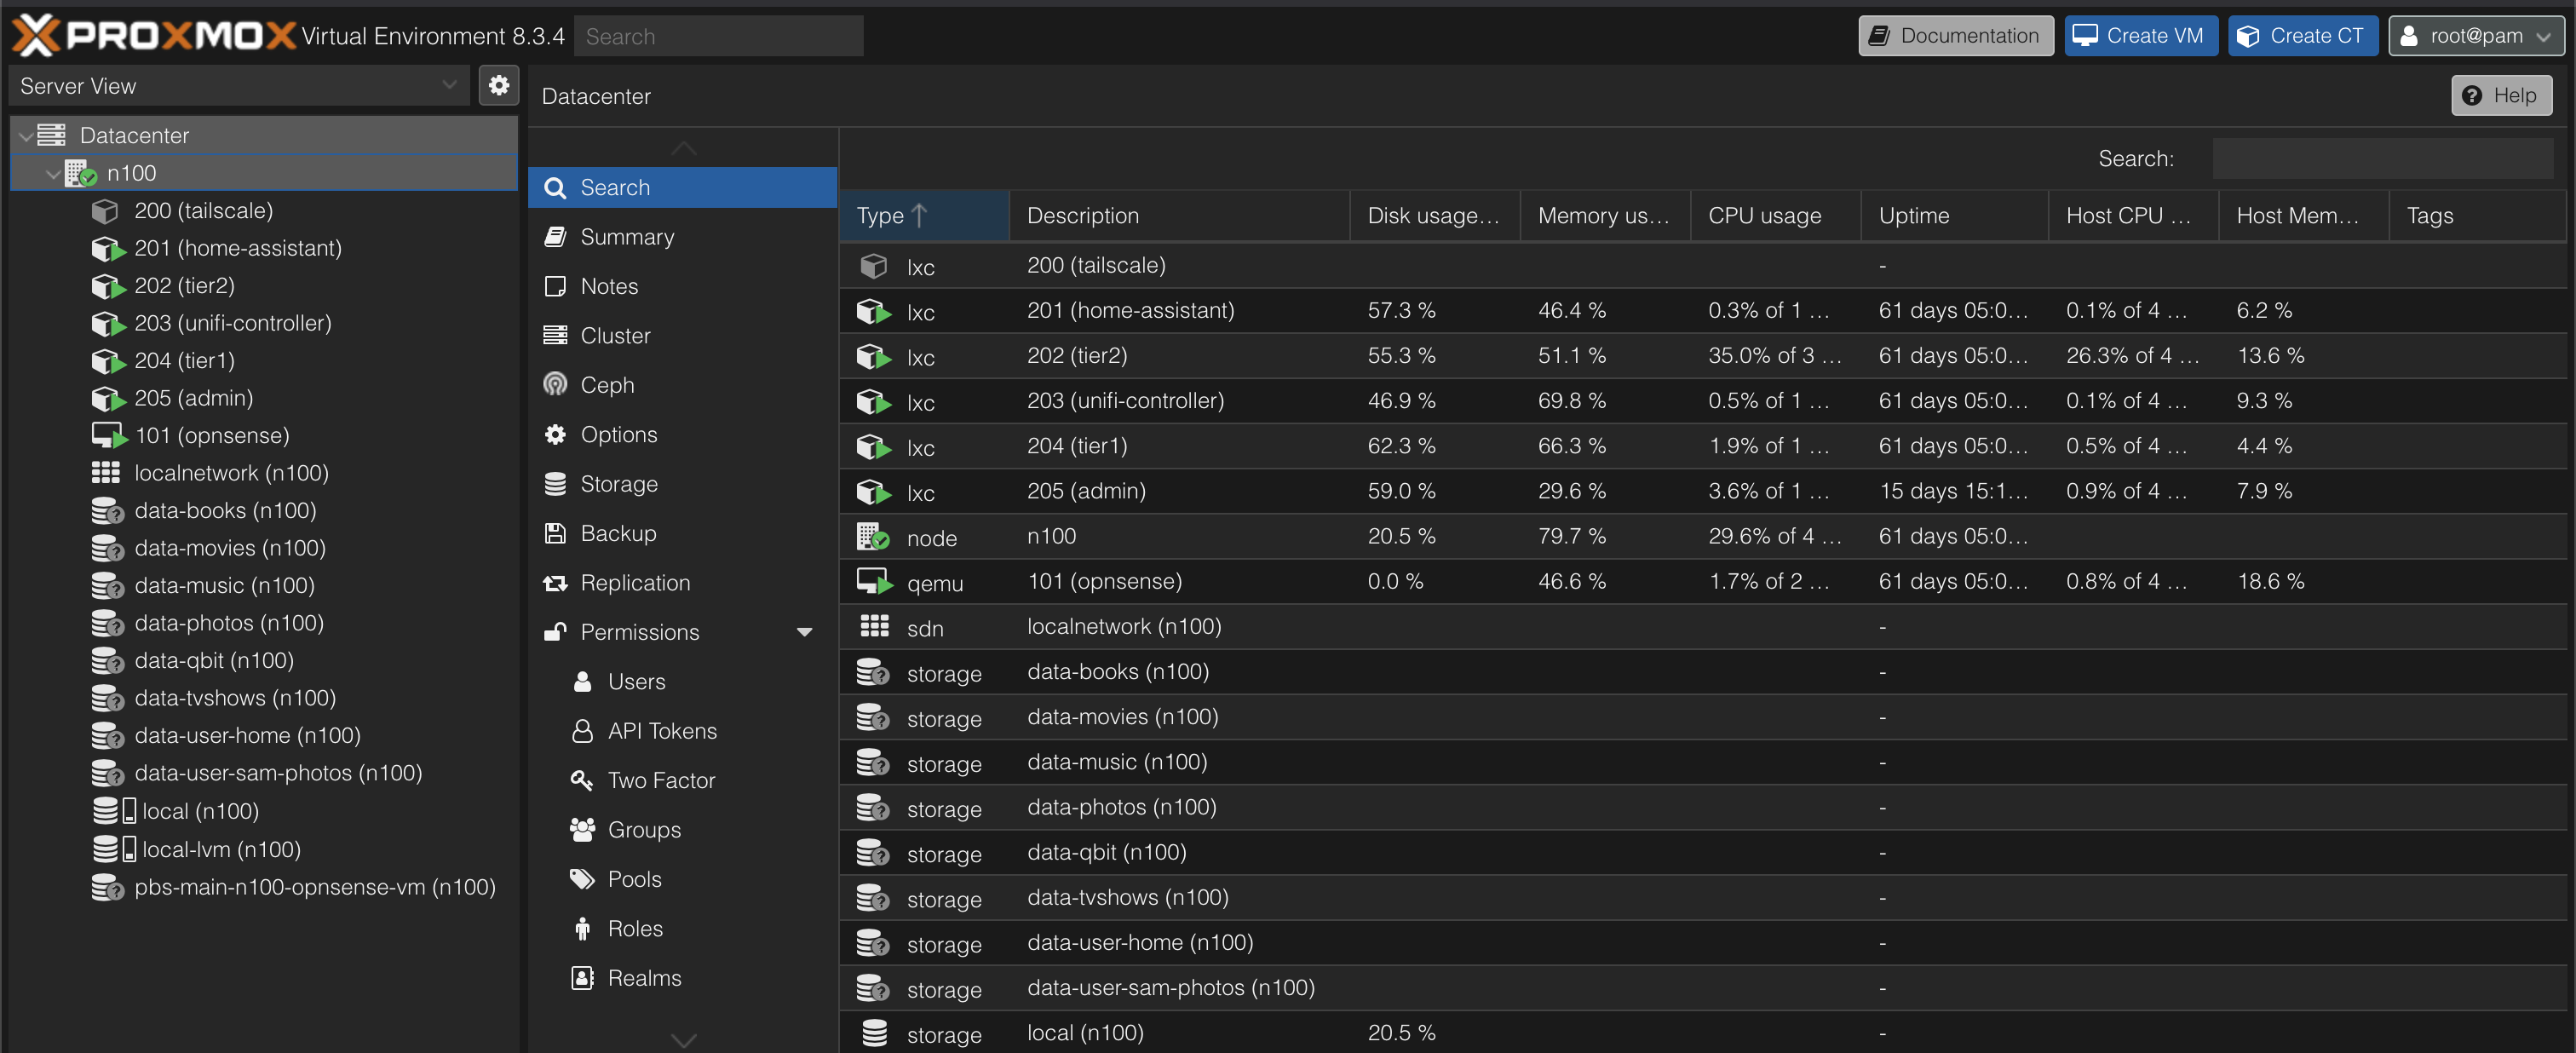Click the Cluster server icon
The width and height of the screenshot is (2576, 1053).
pyautogui.click(x=555, y=335)
